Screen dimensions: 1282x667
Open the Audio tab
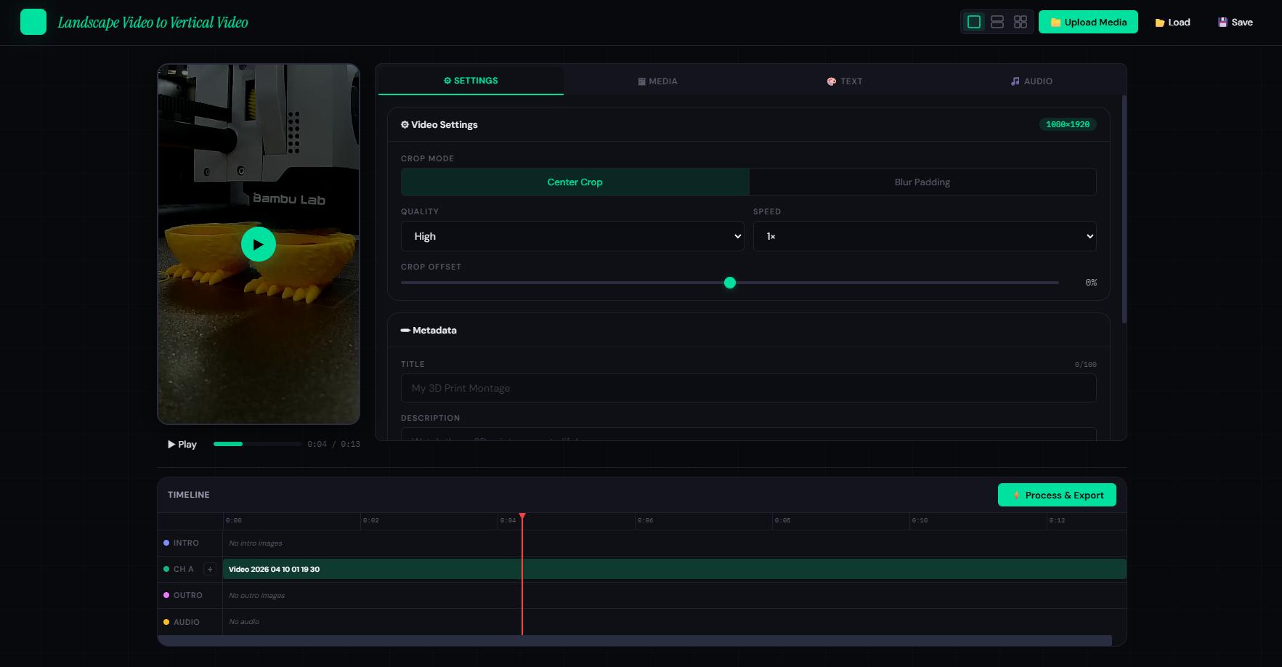(1031, 81)
